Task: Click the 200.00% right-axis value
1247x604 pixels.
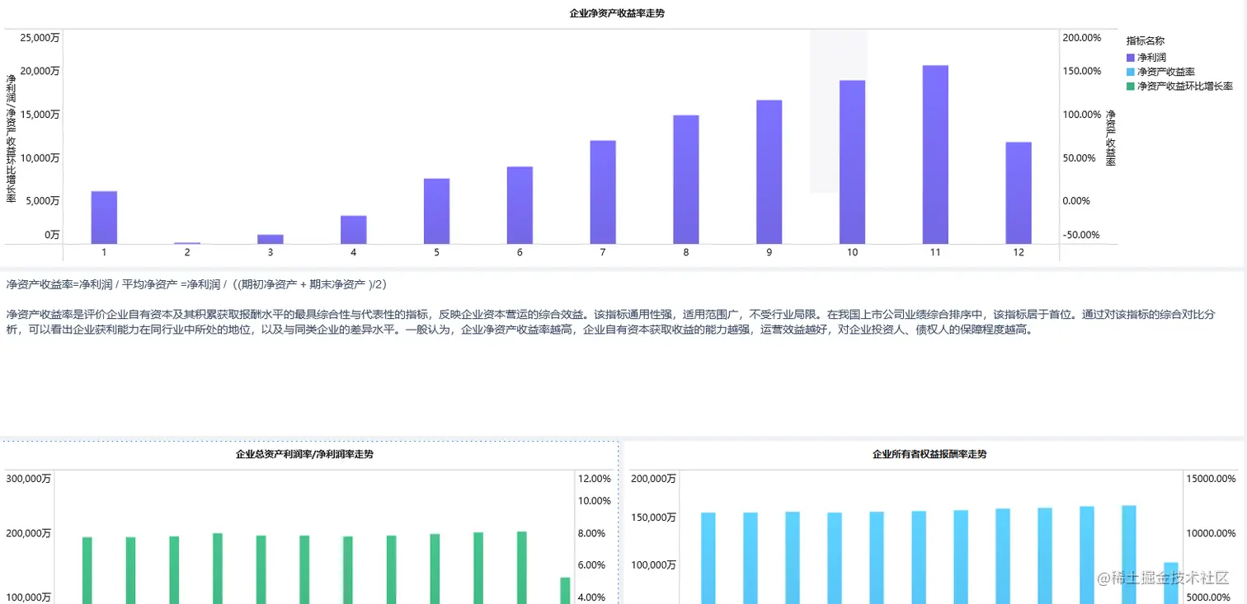Action: tap(1082, 38)
